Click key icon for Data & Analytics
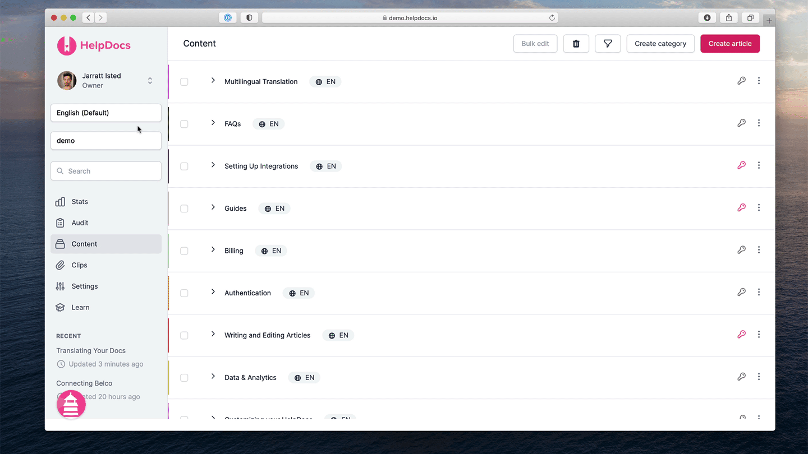The width and height of the screenshot is (808, 454). click(741, 377)
